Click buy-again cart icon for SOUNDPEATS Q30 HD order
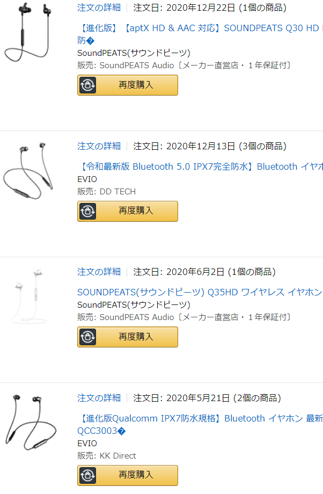 (x=87, y=85)
